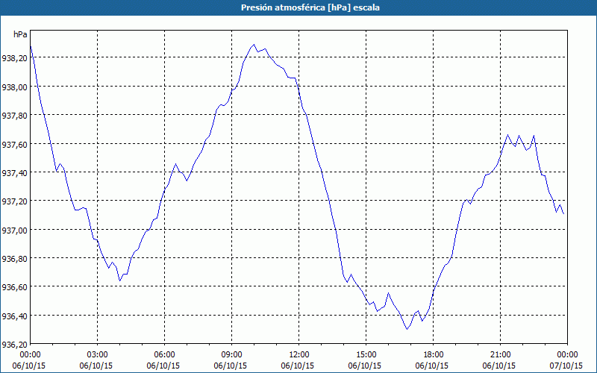Pick the 937,40 pressure label
Image resolution: width=597 pixels, height=373 pixels.
[x=14, y=173]
